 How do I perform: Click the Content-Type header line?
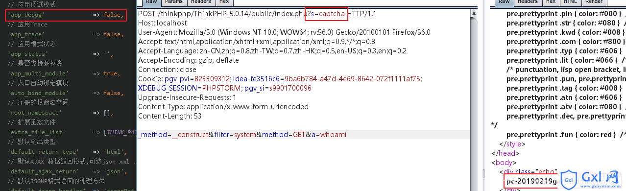223,107
